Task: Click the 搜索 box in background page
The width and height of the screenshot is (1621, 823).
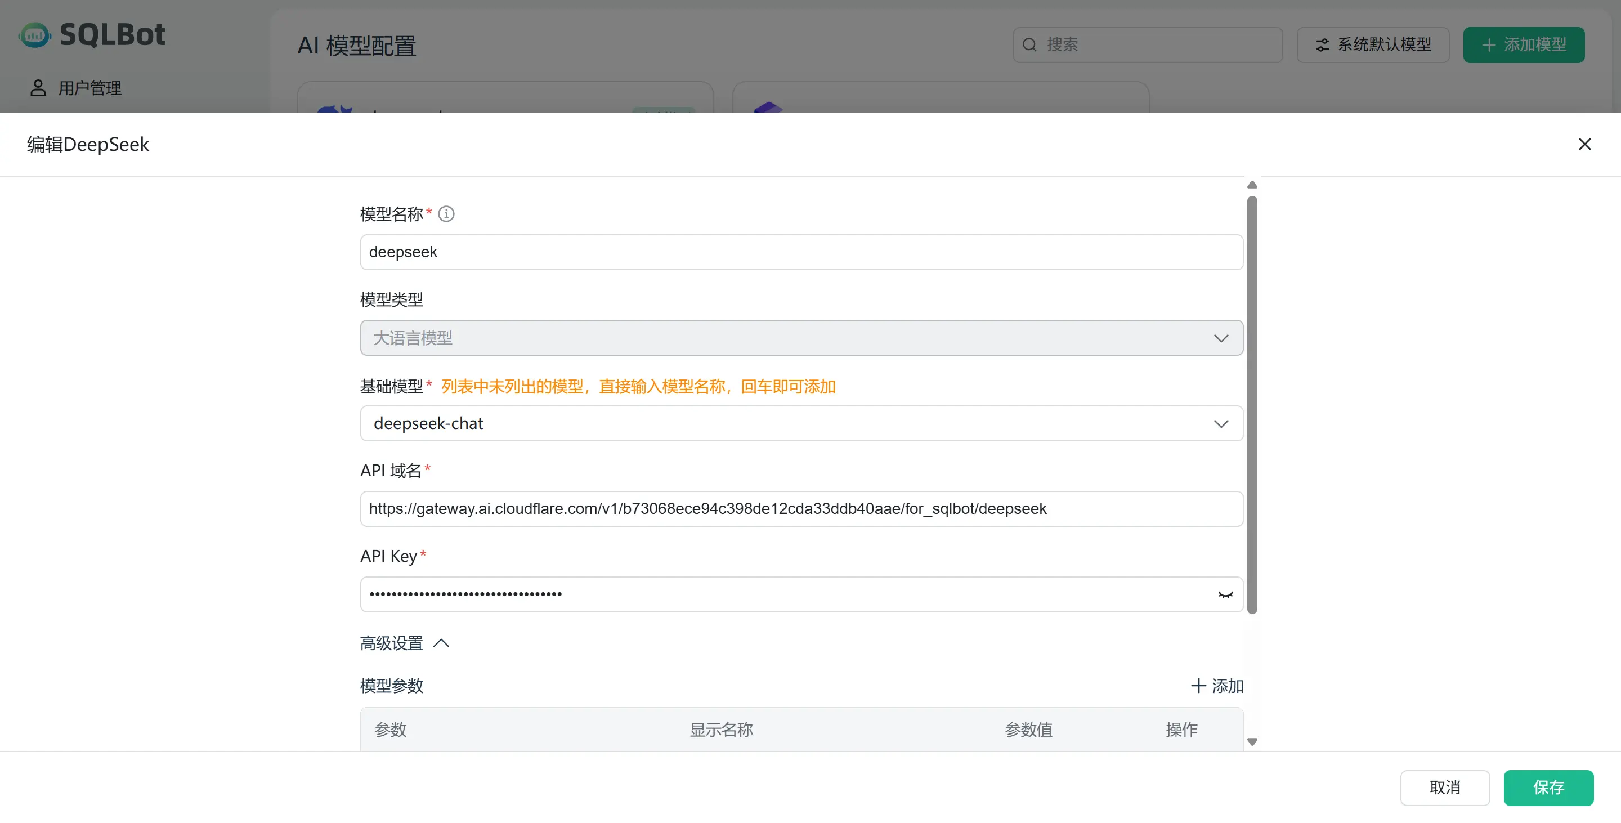Action: (x=1147, y=44)
